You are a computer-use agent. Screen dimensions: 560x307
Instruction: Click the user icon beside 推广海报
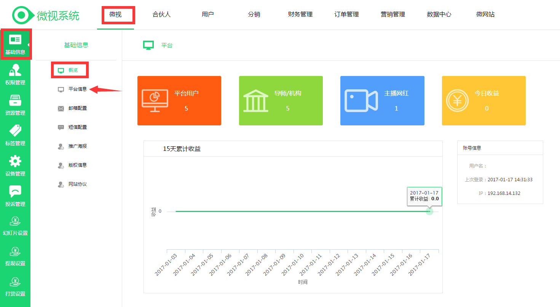(x=61, y=147)
